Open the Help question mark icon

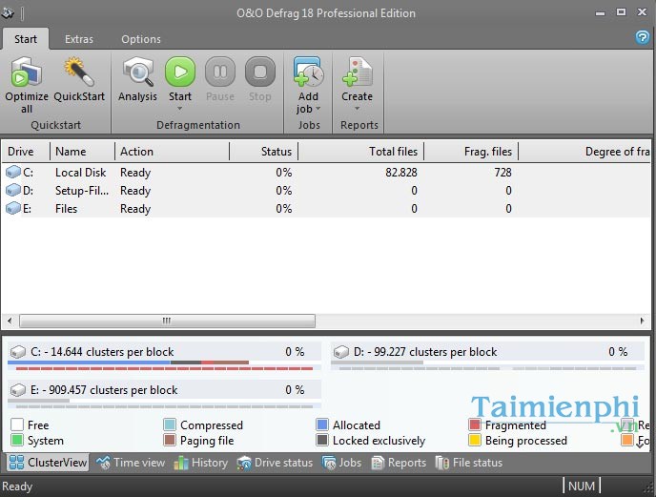643,37
